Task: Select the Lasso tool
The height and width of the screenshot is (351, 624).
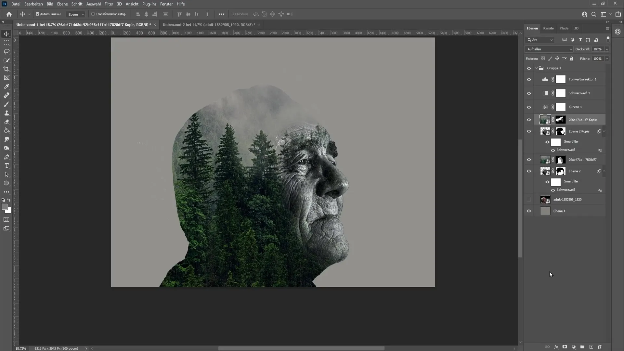Action: click(6, 51)
